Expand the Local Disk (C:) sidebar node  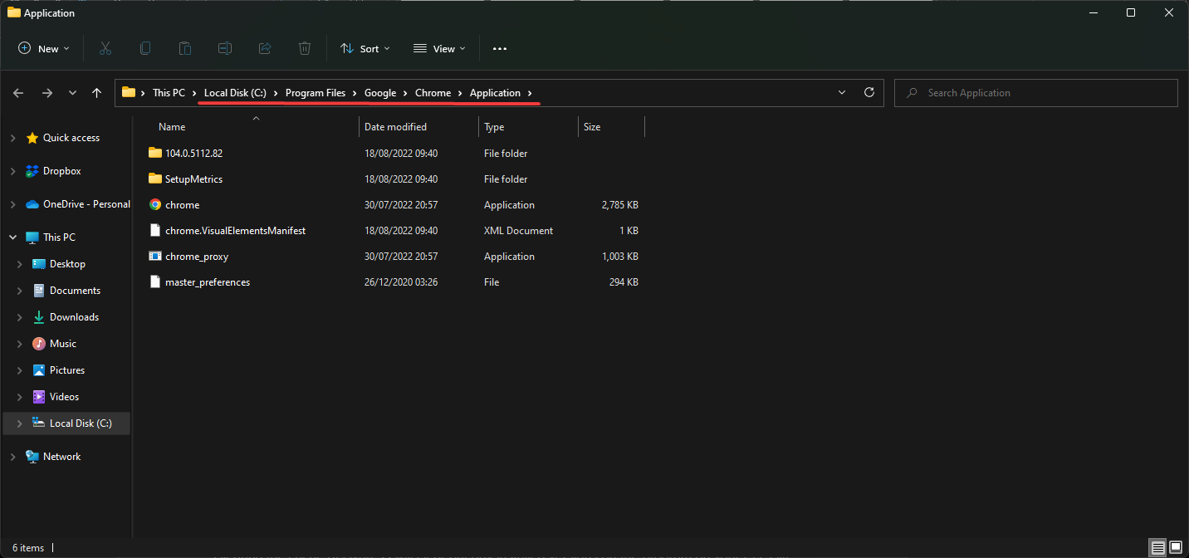19,423
